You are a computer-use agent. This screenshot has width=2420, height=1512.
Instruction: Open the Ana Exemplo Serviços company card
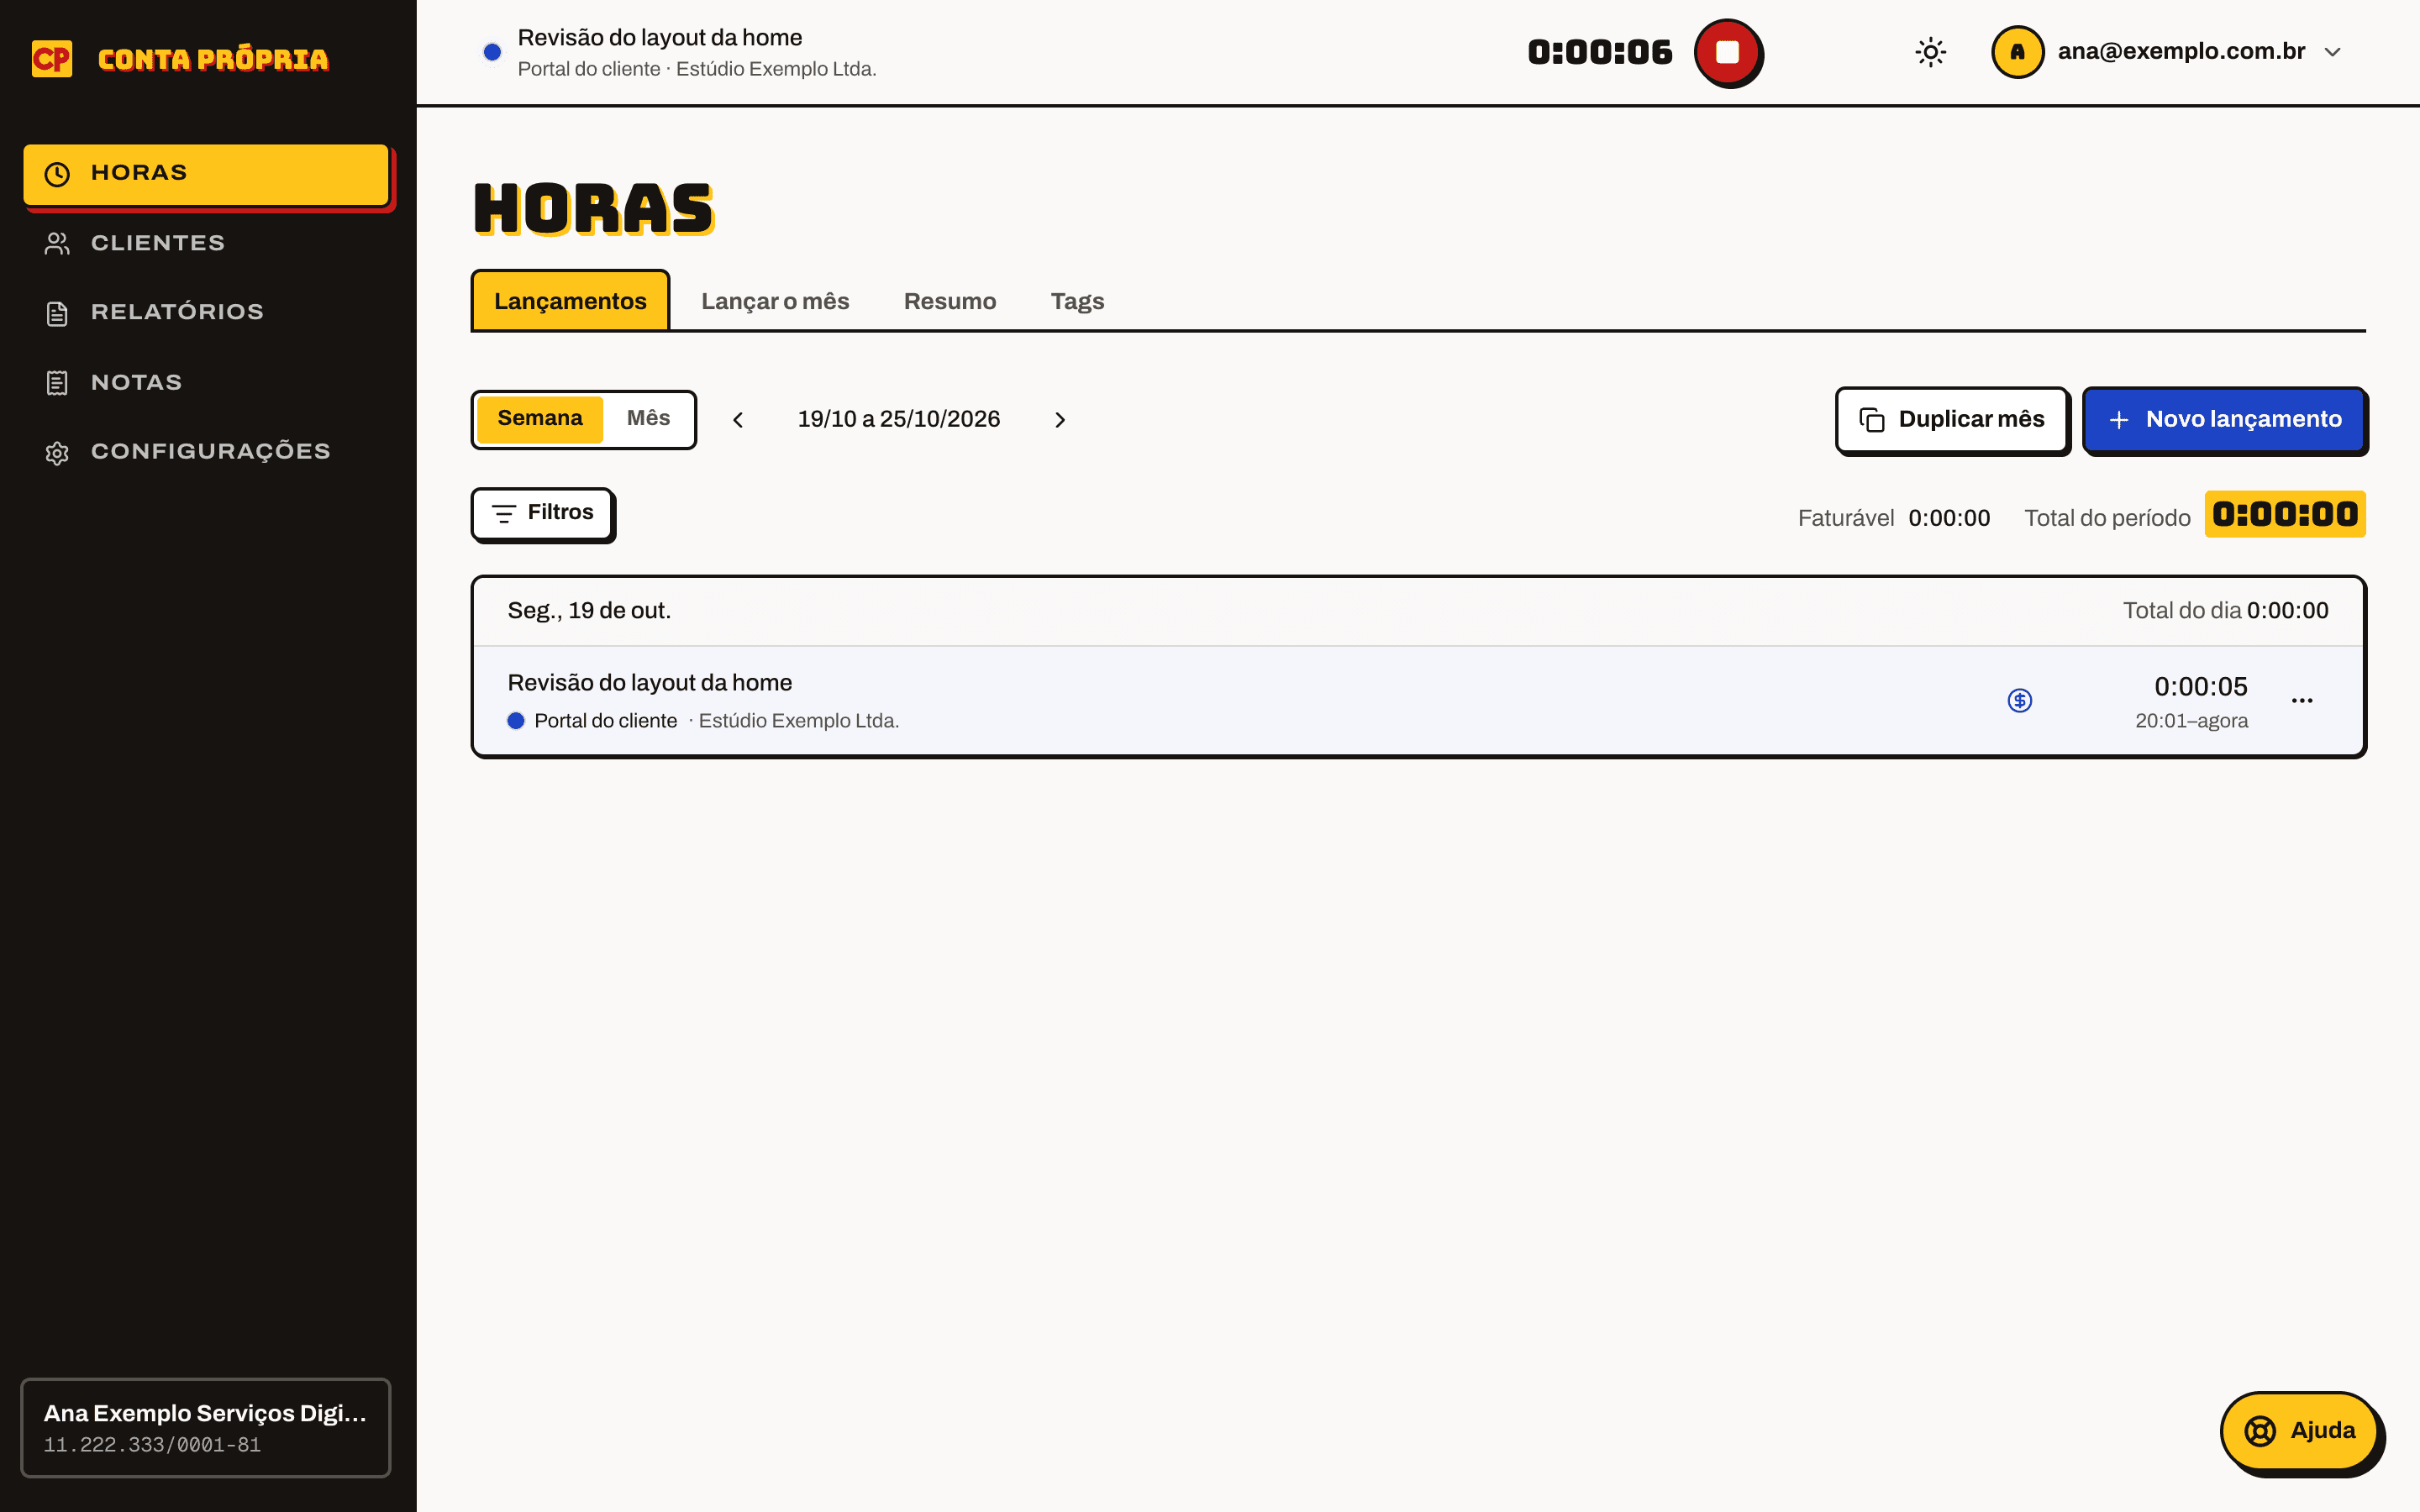point(206,1428)
